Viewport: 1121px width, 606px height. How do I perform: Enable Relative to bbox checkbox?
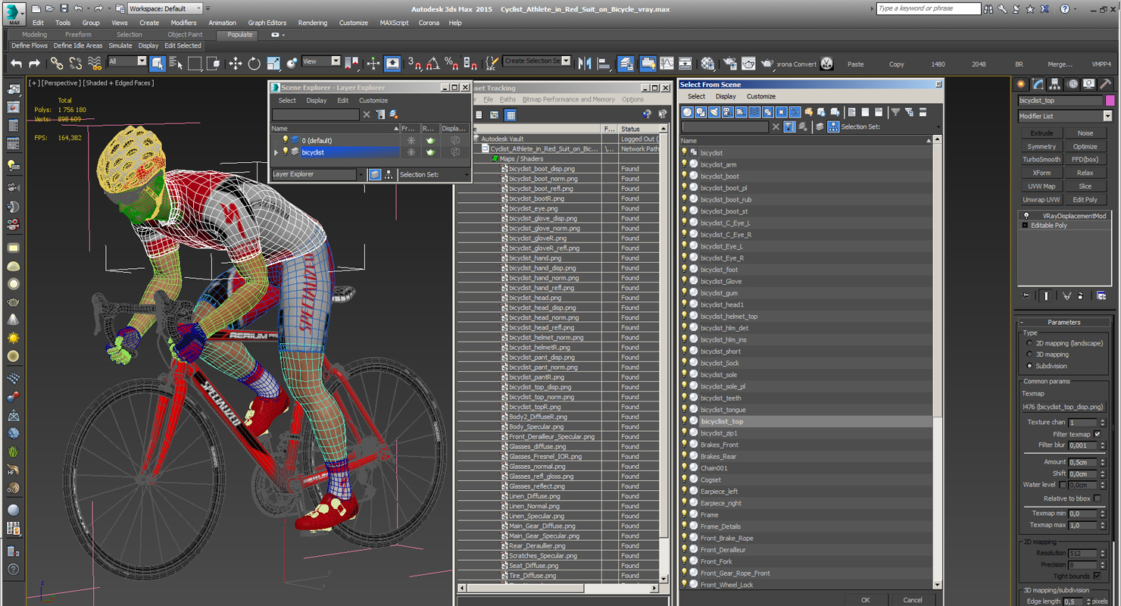[x=1098, y=498]
